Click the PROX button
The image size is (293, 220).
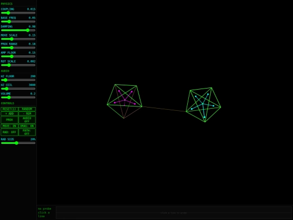(9, 120)
